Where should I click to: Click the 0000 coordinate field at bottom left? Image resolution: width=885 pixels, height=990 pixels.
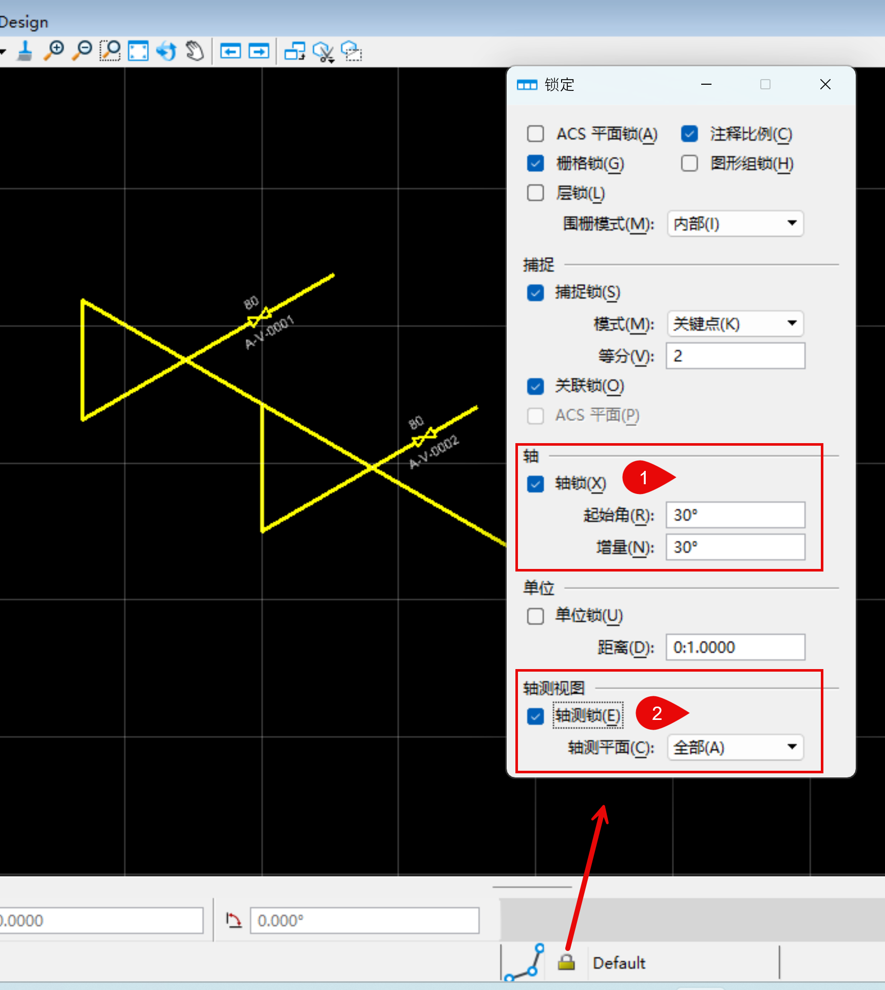point(101,920)
